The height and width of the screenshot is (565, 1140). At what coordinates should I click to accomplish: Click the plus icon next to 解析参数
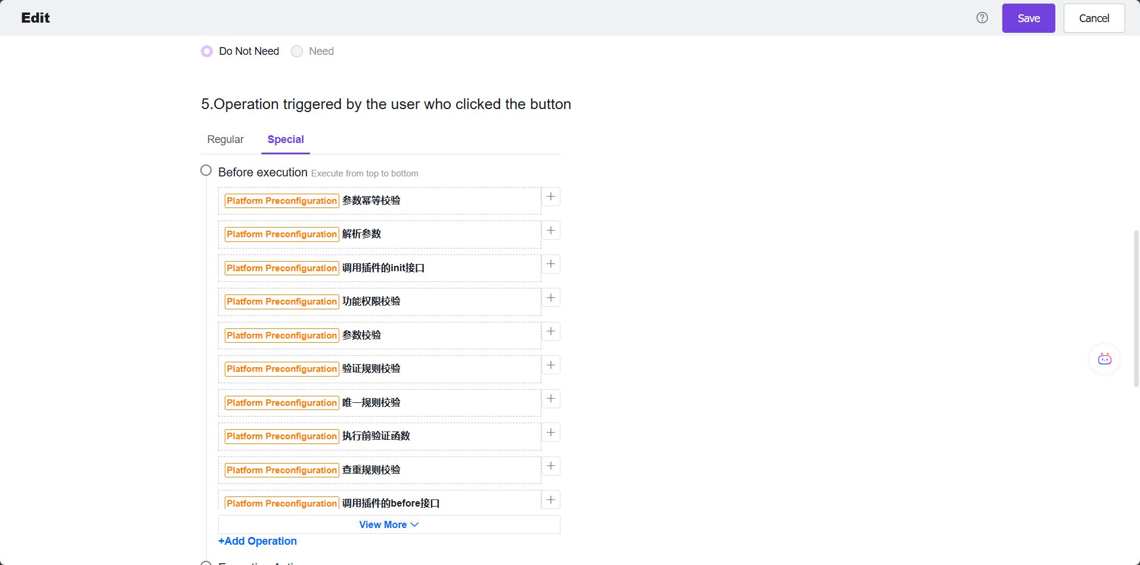[551, 229]
